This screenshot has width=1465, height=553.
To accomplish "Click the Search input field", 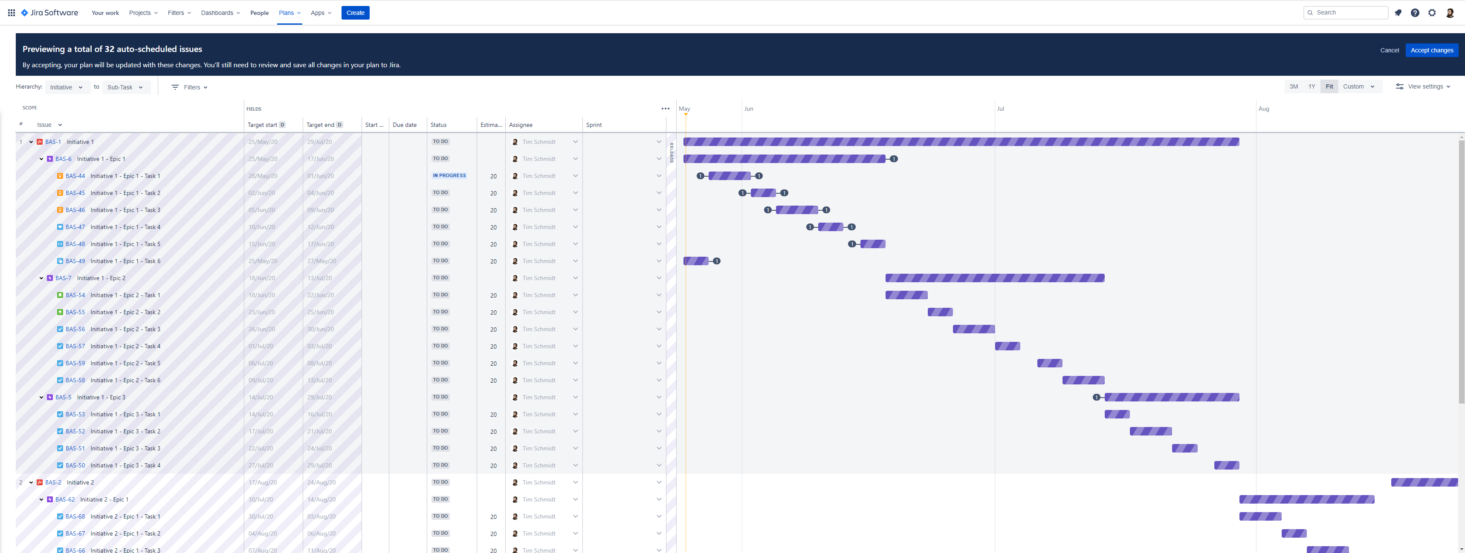I will coord(1346,12).
